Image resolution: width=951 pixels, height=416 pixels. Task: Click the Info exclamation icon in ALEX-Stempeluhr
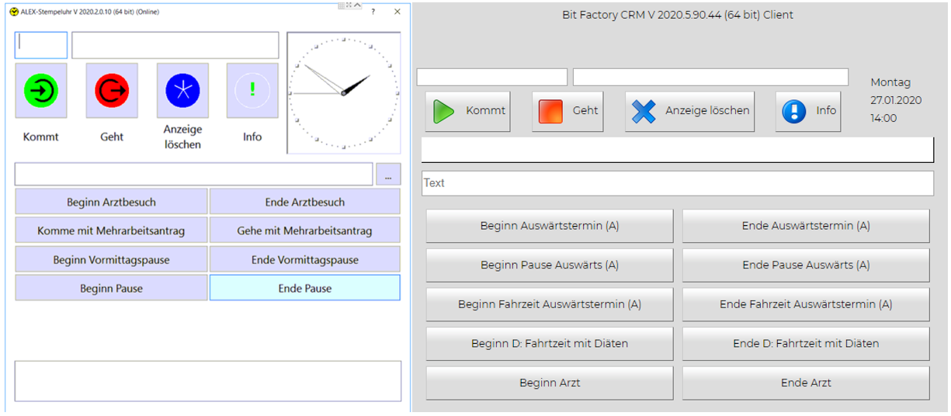252,91
